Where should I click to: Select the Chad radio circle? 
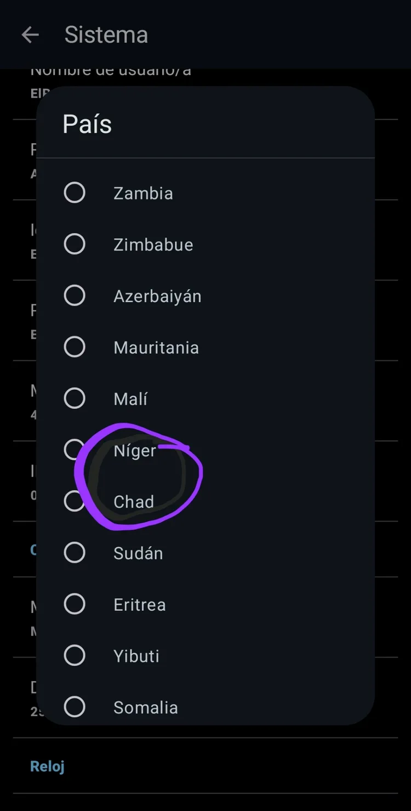[75, 501]
